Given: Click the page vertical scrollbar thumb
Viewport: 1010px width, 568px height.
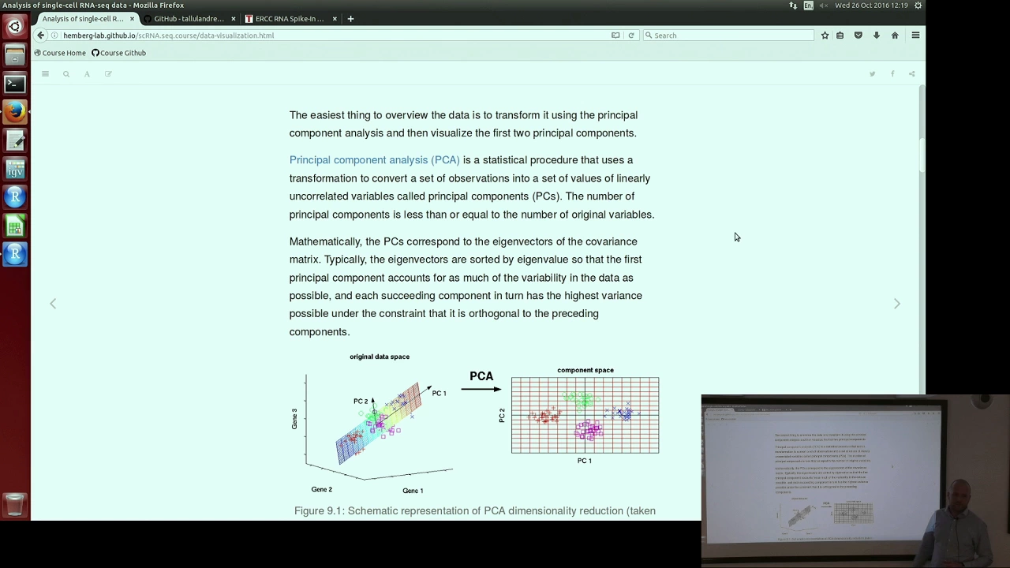Looking at the screenshot, I should click(922, 154).
